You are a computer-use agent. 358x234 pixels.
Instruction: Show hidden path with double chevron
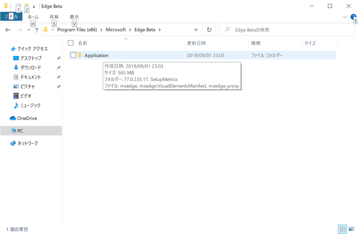click(53, 30)
